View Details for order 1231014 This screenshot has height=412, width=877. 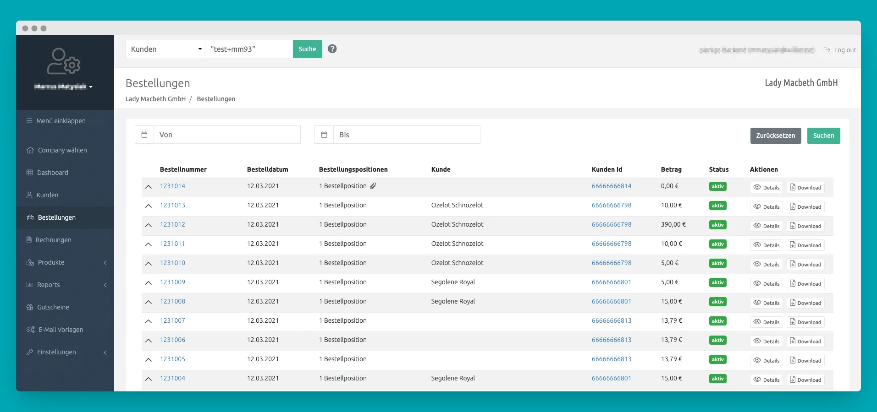[x=767, y=187]
